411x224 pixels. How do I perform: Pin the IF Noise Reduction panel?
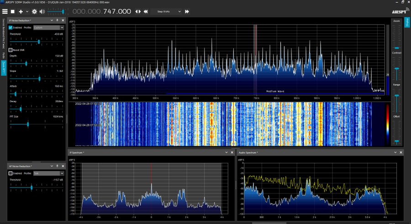coord(57,21)
